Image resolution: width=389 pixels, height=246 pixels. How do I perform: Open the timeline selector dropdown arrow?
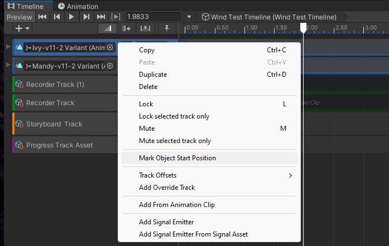coord(189,17)
